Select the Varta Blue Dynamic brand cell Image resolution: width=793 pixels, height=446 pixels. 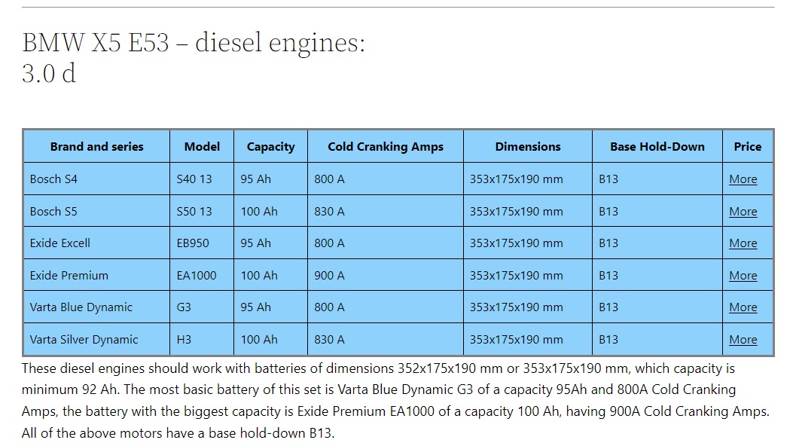tap(96, 307)
